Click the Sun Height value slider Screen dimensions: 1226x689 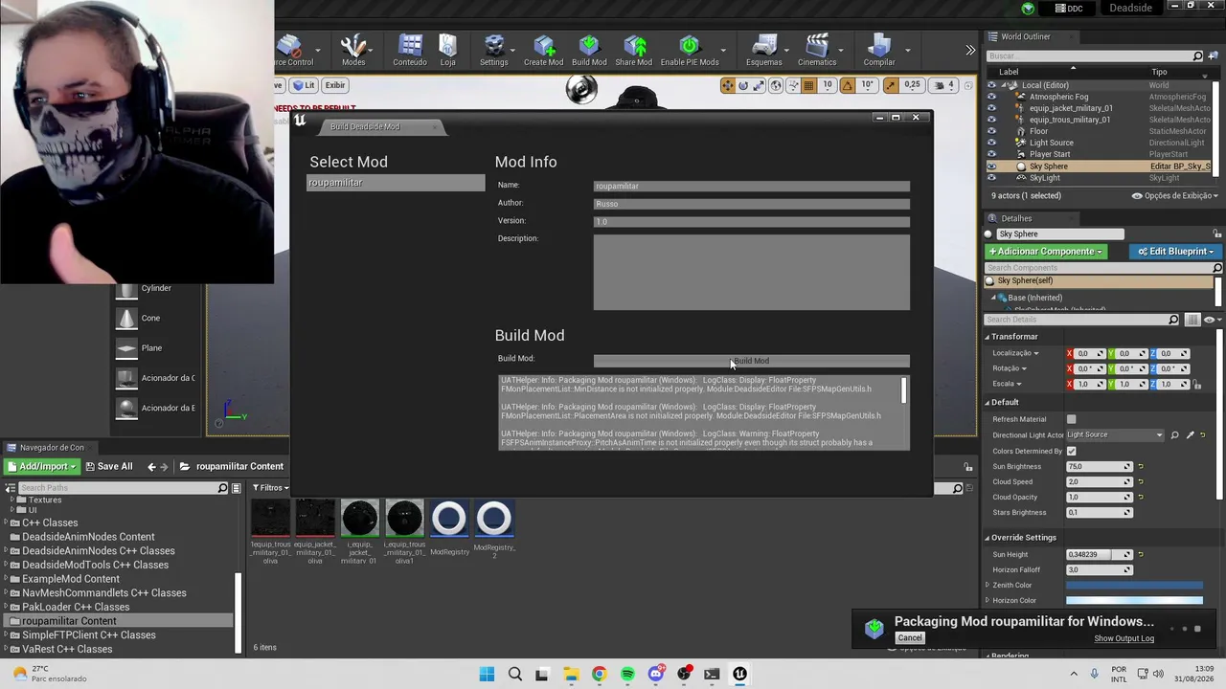tap(1100, 554)
